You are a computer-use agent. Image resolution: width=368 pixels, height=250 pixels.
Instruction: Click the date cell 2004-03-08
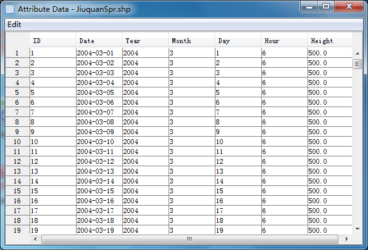tap(99, 122)
